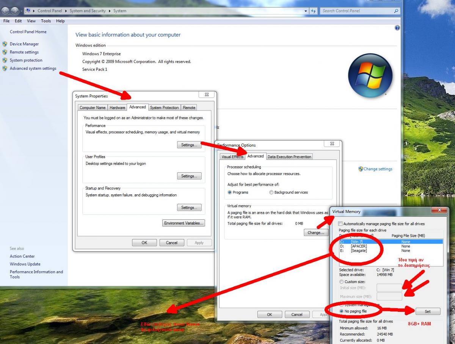Screen dimensions: 455x344
Task: Click OK in Performance Options dialog
Action: (x=270, y=314)
